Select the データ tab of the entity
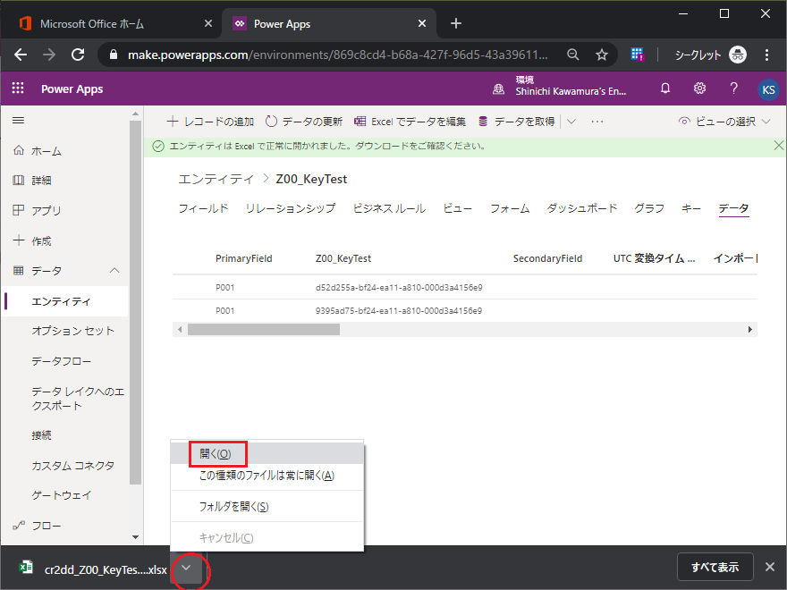This screenshot has width=787, height=590. point(733,208)
